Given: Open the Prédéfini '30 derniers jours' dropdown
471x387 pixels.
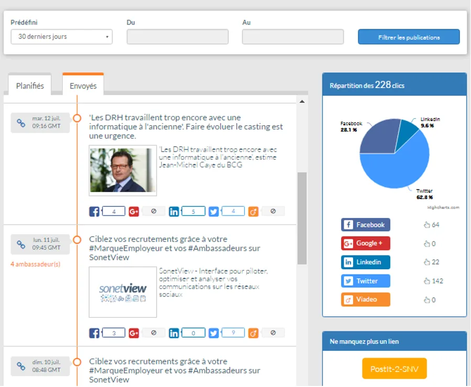Looking at the screenshot, I should 62,37.
